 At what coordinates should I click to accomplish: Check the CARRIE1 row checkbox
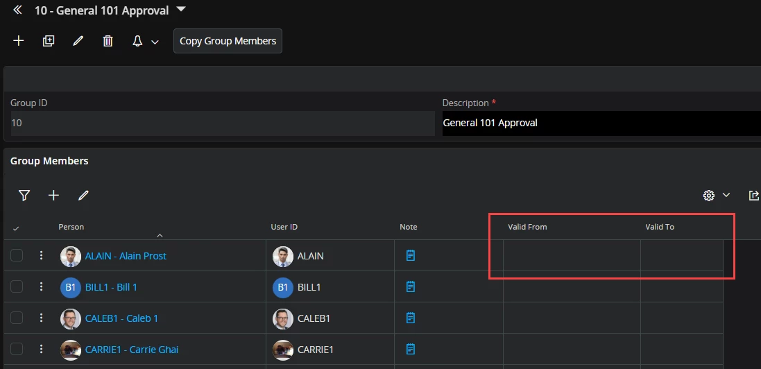coord(17,349)
